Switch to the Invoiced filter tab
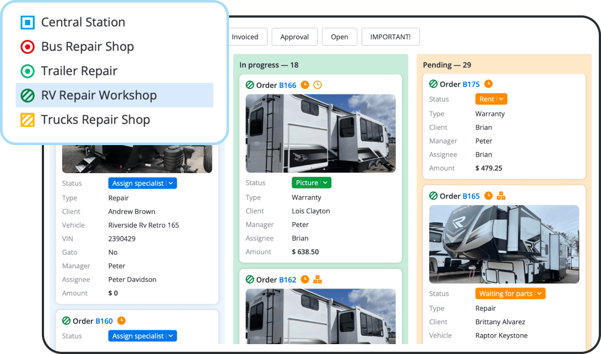601x354 pixels. tap(247, 37)
